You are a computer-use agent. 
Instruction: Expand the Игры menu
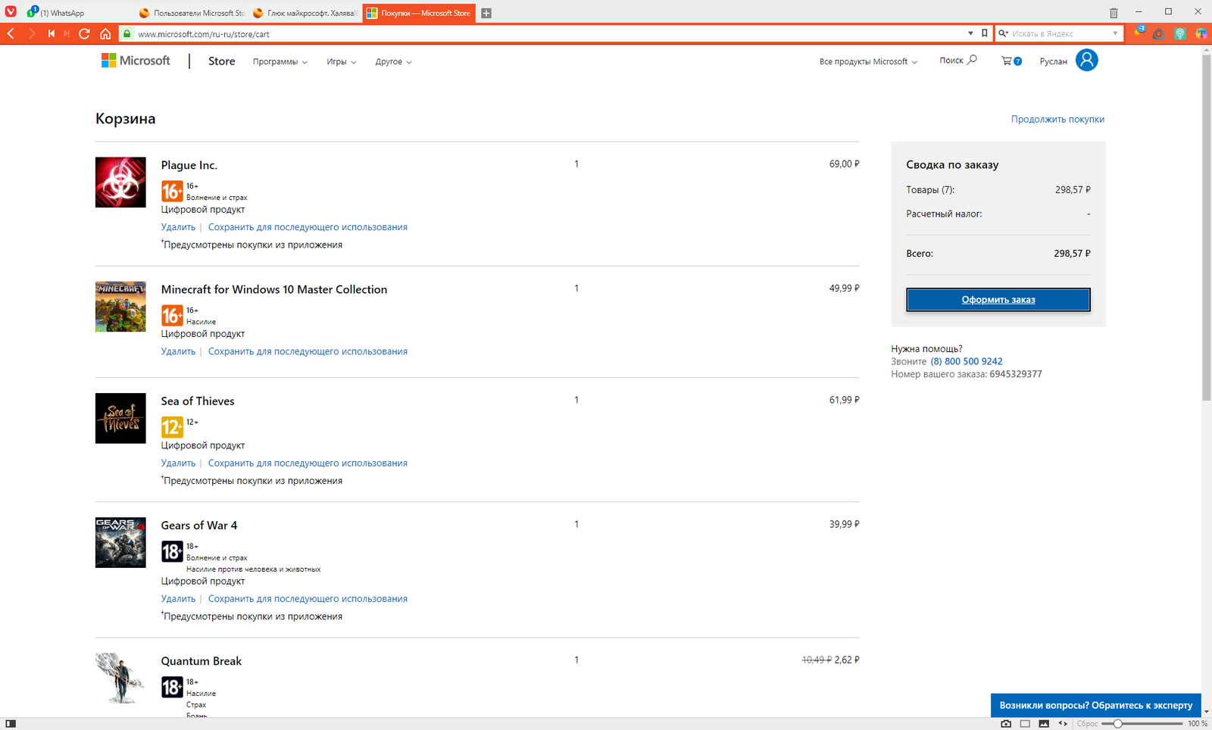[x=341, y=61]
